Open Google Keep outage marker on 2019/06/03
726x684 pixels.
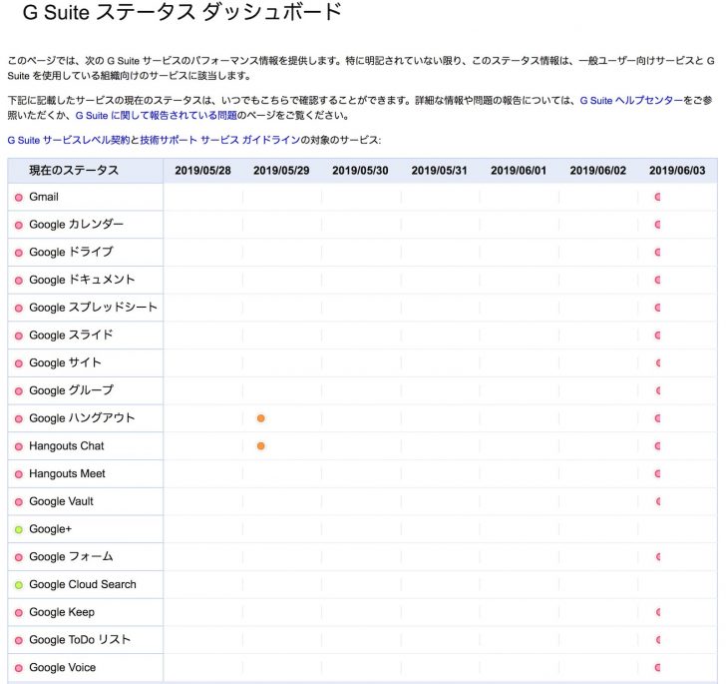click(x=658, y=612)
